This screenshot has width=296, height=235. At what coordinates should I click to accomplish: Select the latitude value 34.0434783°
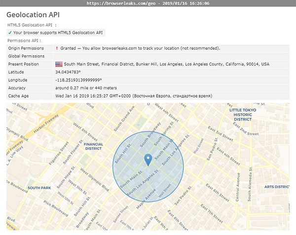[x=68, y=72]
